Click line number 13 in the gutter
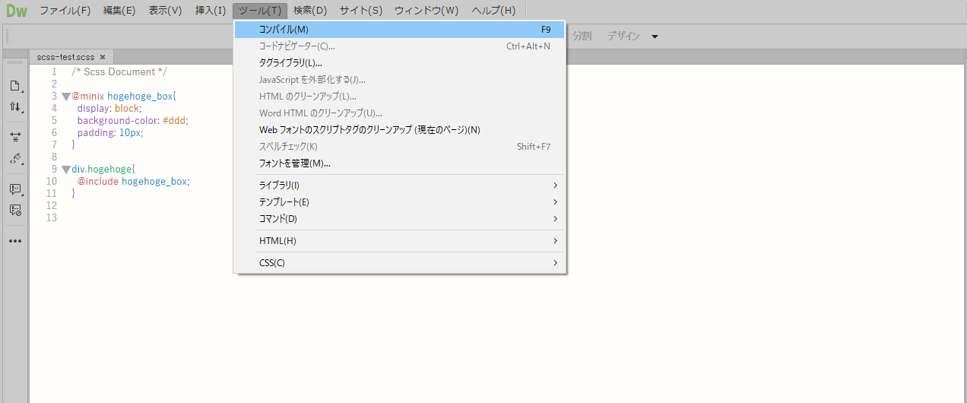 click(51, 218)
